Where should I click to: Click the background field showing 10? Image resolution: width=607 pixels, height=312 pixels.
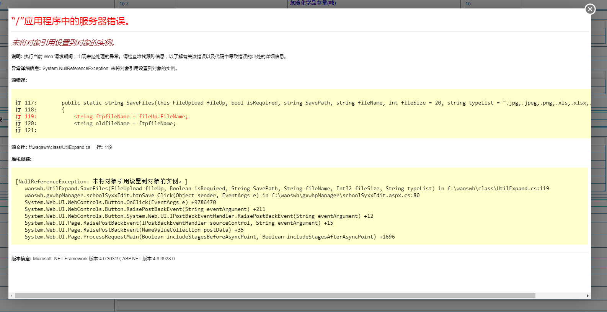tap(491, 4)
